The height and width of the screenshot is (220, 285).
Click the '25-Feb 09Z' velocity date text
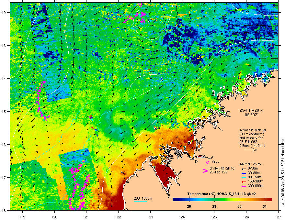point(248,142)
